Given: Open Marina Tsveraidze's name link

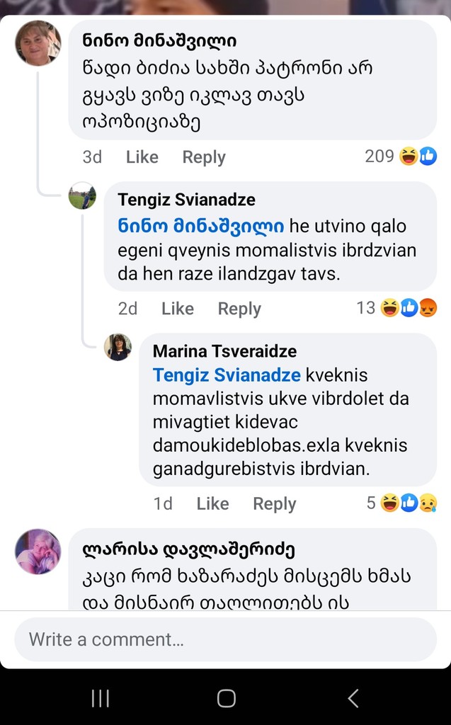Looking at the screenshot, I should coord(224,351).
